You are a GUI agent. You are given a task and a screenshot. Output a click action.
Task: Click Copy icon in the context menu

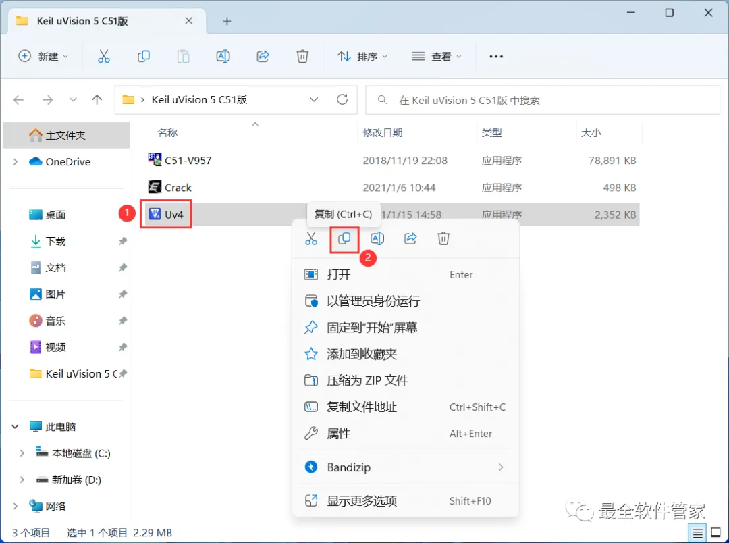click(x=344, y=238)
